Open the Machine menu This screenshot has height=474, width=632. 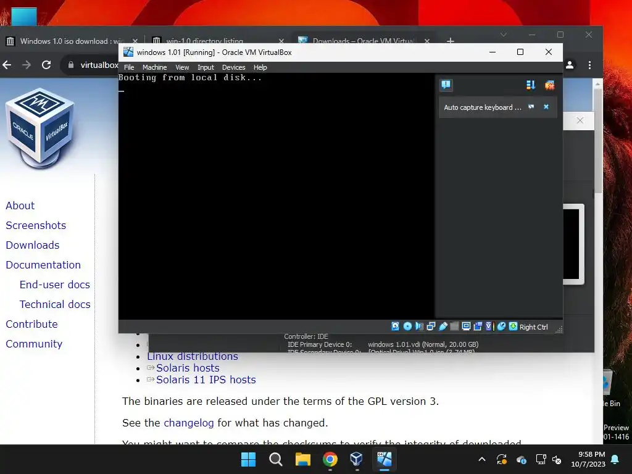(x=154, y=67)
